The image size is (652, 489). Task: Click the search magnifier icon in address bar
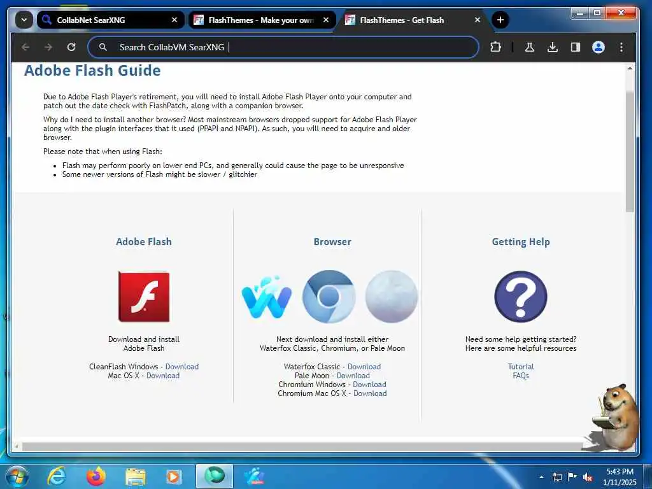pyautogui.click(x=103, y=47)
